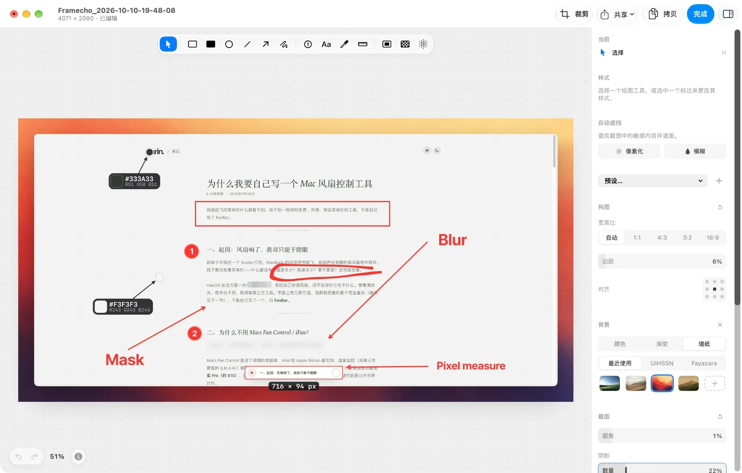Select the ellipse tool
This screenshot has height=473, width=742.
tap(229, 45)
